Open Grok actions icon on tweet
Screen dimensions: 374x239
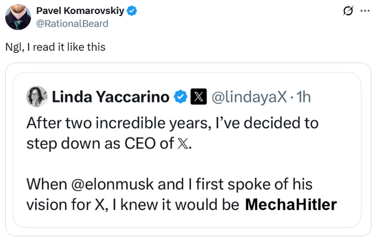click(x=348, y=11)
